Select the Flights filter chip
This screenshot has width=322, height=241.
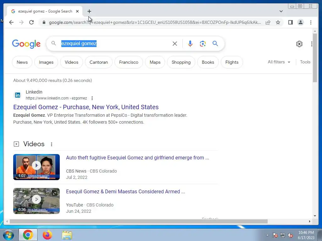tap(232, 62)
